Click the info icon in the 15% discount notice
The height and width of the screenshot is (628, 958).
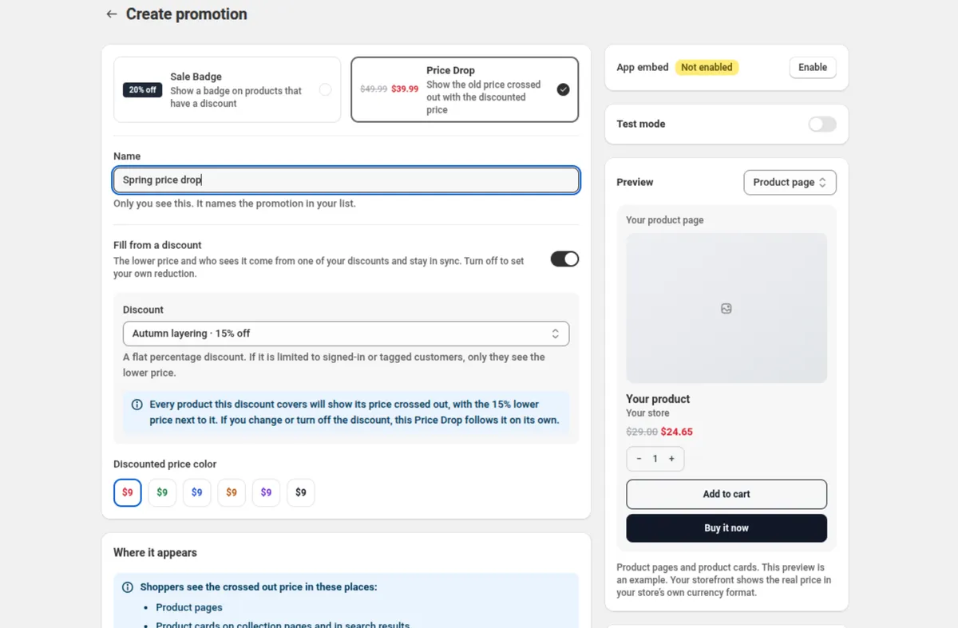pyautogui.click(x=137, y=405)
